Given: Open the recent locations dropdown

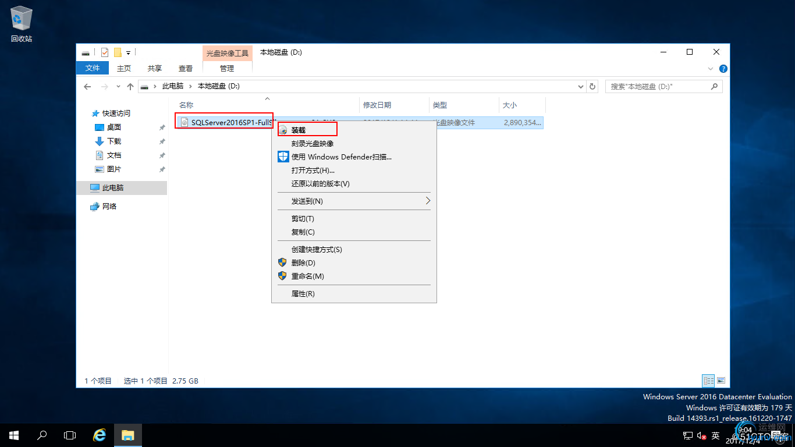Looking at the screenshot, I should [x=118, y=86].
